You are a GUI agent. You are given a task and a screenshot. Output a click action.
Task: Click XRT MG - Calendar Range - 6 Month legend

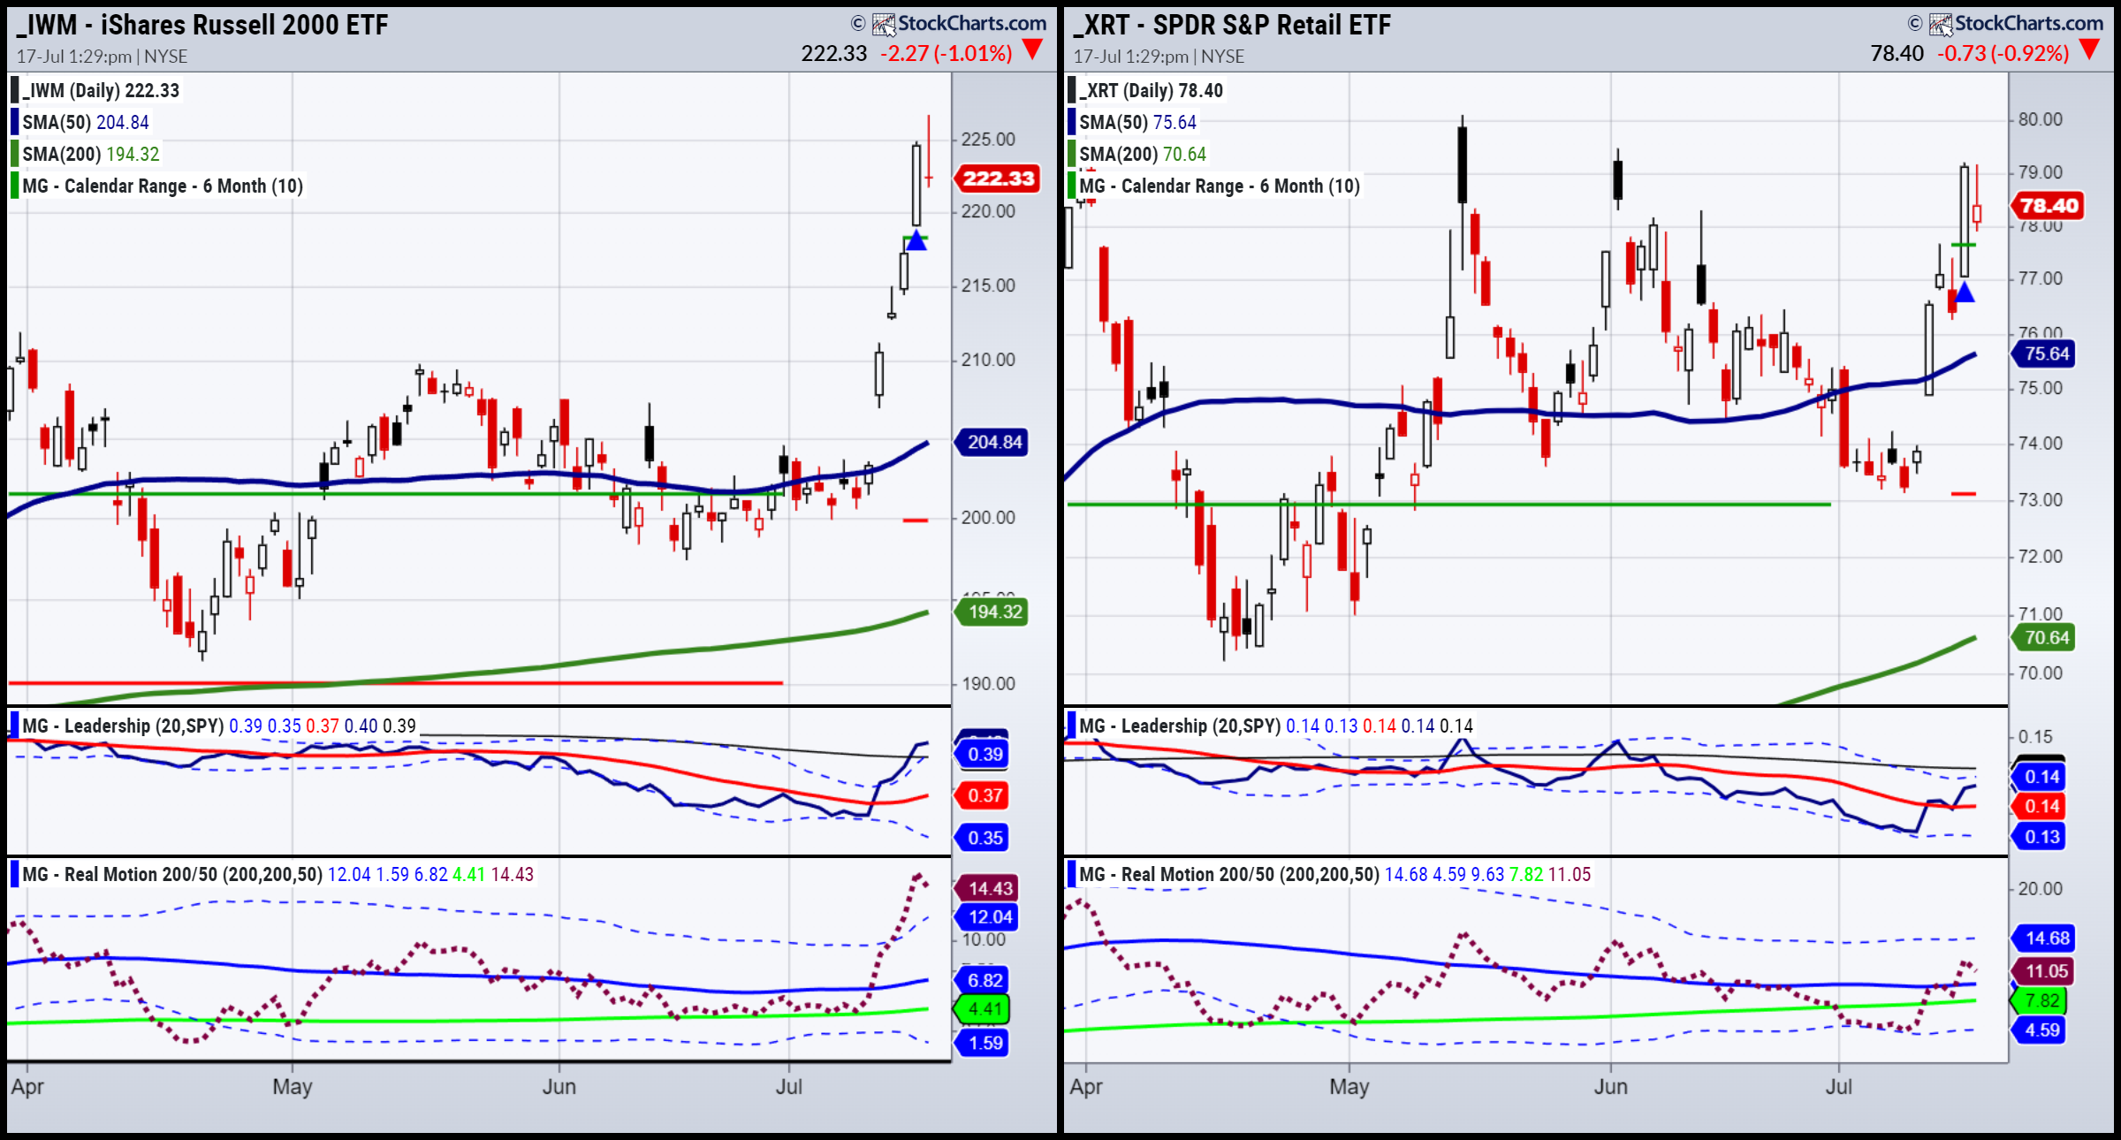click(x=1214, y=186)
